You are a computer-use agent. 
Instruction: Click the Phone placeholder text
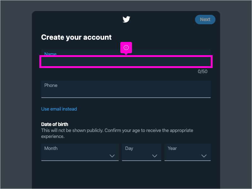pyautogui.click(x=51, y=85)
